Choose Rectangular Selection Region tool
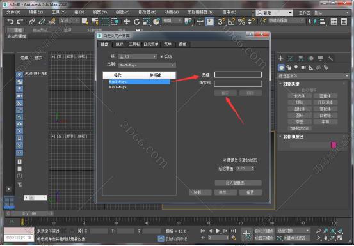 (x=105, y=22)
